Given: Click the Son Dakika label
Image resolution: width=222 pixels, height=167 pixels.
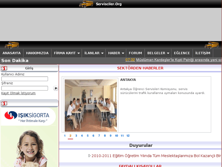Looking at the screenshot, I should [15, 61].
